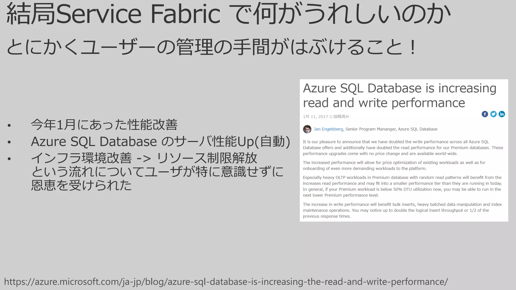Click the LinkedIn share icon
The width and height of the screenshot is (516, 290).
[x=502, y=114]
